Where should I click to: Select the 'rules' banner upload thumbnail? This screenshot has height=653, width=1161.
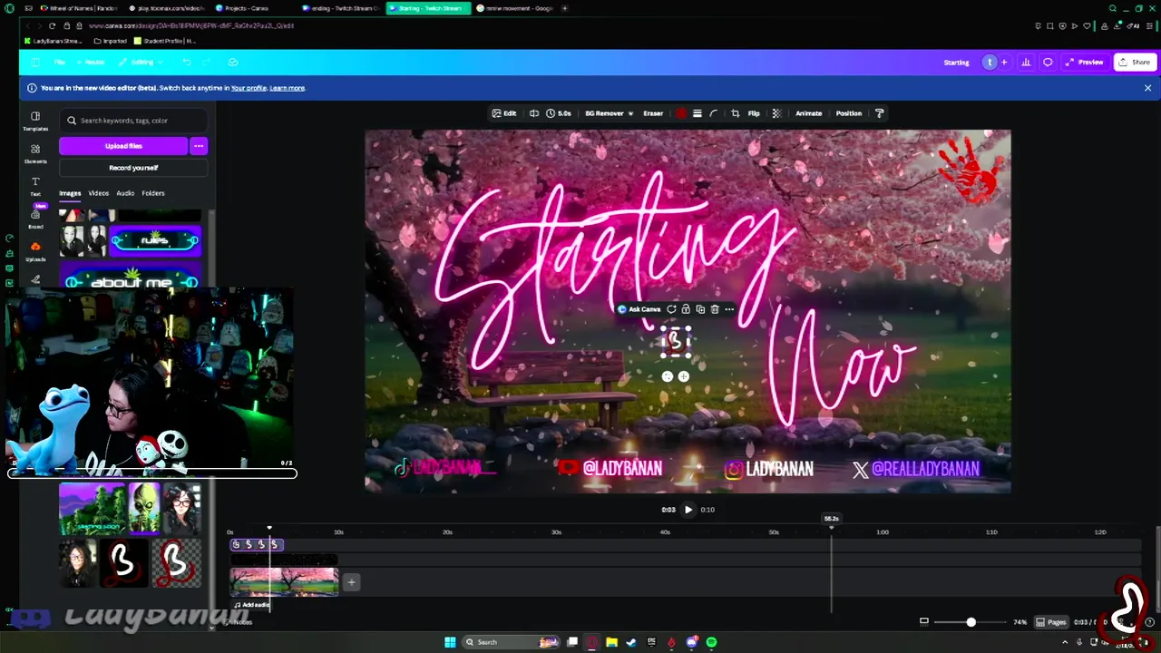[x=155, y=241]
